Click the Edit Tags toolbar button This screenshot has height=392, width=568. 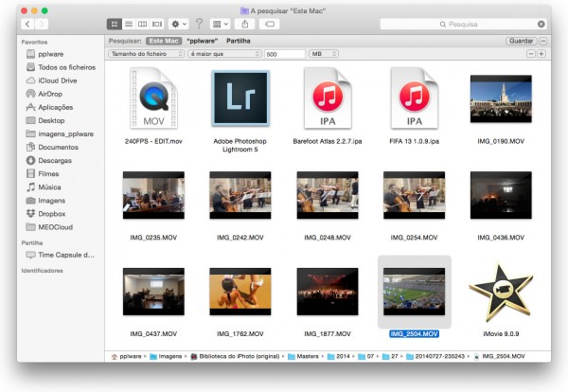(x=270, y=24)
